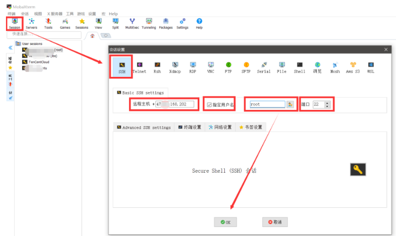Viewport: 396px width, 236px height.
Task: Increase the port number with up arrow
Action: tap(327, 103)
